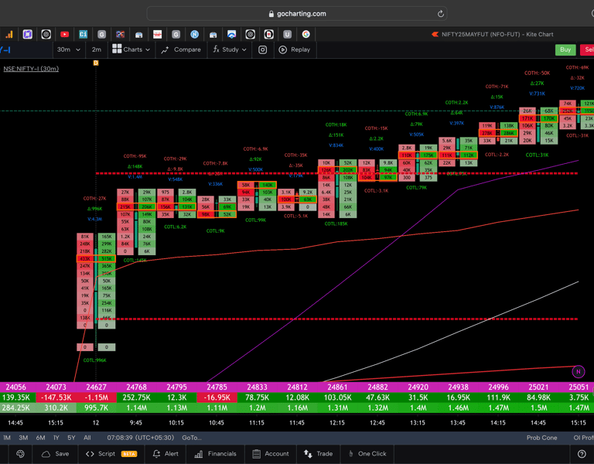Click the 433K highlighted footprint cell

pyautogui.click(x=85, y=259)
